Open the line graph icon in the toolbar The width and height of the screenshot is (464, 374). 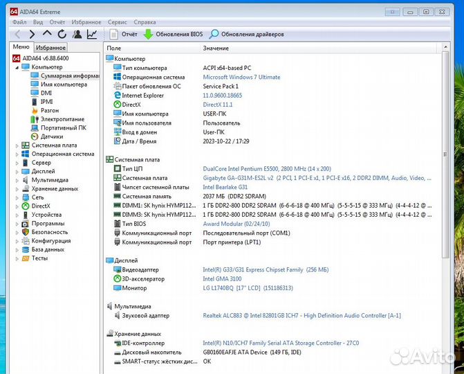click(92, 34)
